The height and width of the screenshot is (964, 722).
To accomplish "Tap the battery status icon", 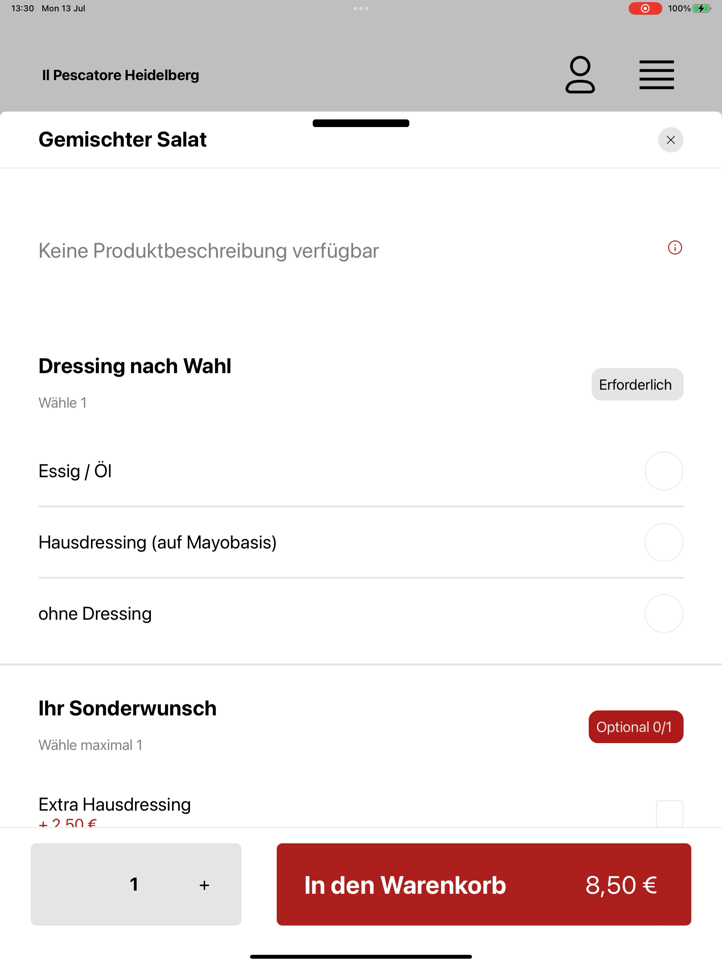I will coord(702,8).
